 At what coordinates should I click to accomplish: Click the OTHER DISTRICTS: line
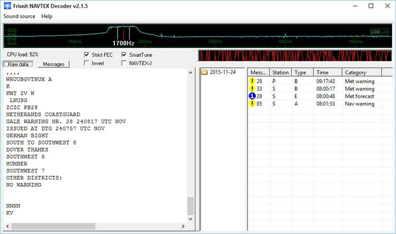point(34,178)
